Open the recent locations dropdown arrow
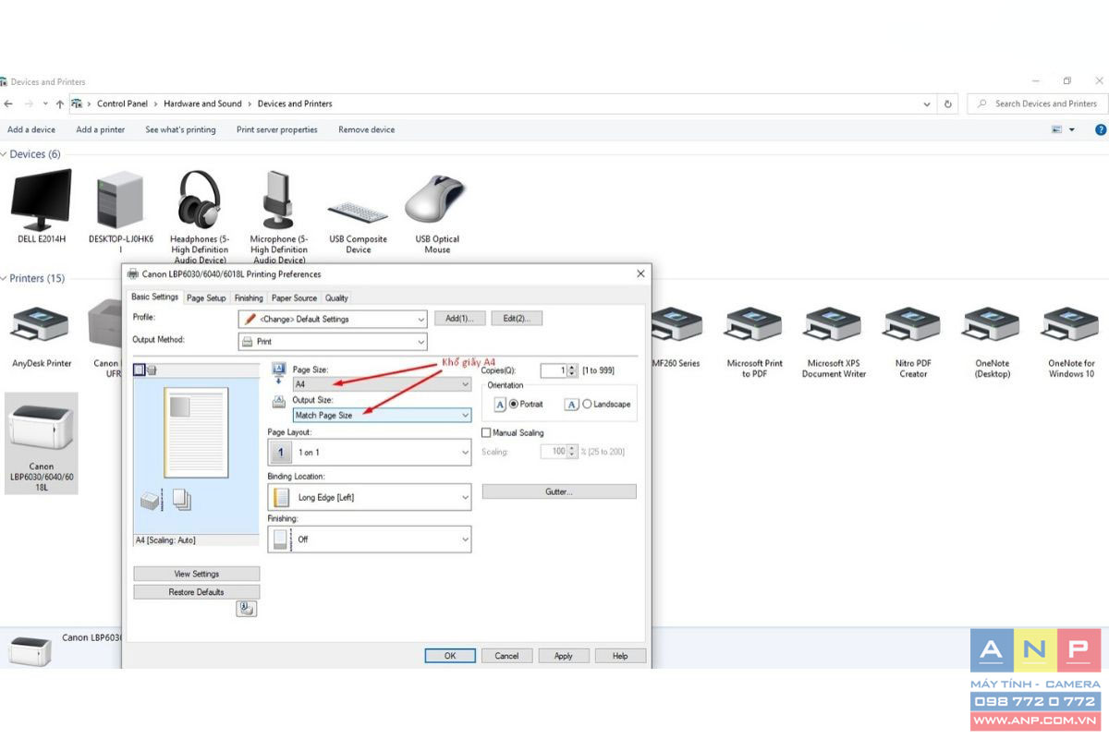The width and height of the screenshot is (1109, 739). click(45, 103)
